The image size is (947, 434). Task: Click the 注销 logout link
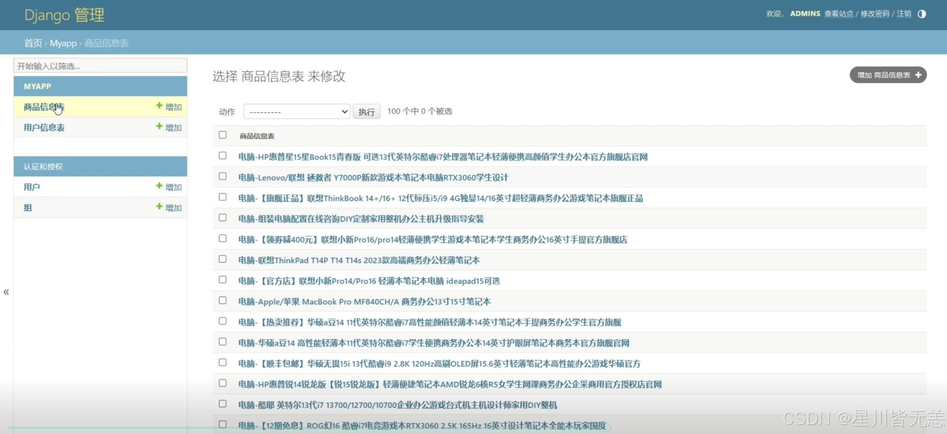click(904, 14)
